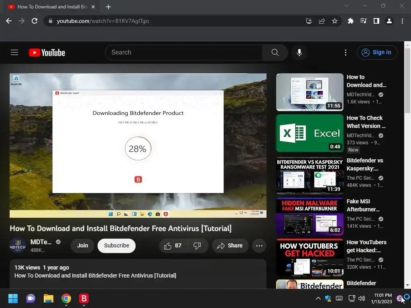411x308 pixels.
Task: Show hidden system tray icons
Action: [318, 298]
